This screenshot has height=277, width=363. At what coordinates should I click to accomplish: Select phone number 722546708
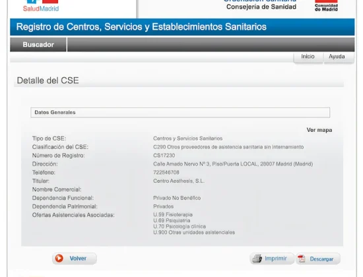pyautogui.click(x=166, y=172)
